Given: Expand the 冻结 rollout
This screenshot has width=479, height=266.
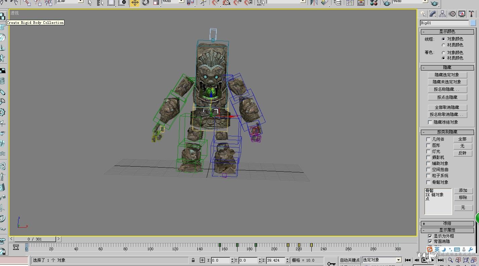Looking at the screenshot, I should coord(447,223).
